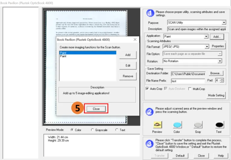
Task: Click the Description text field
Action: click(197, 29)
